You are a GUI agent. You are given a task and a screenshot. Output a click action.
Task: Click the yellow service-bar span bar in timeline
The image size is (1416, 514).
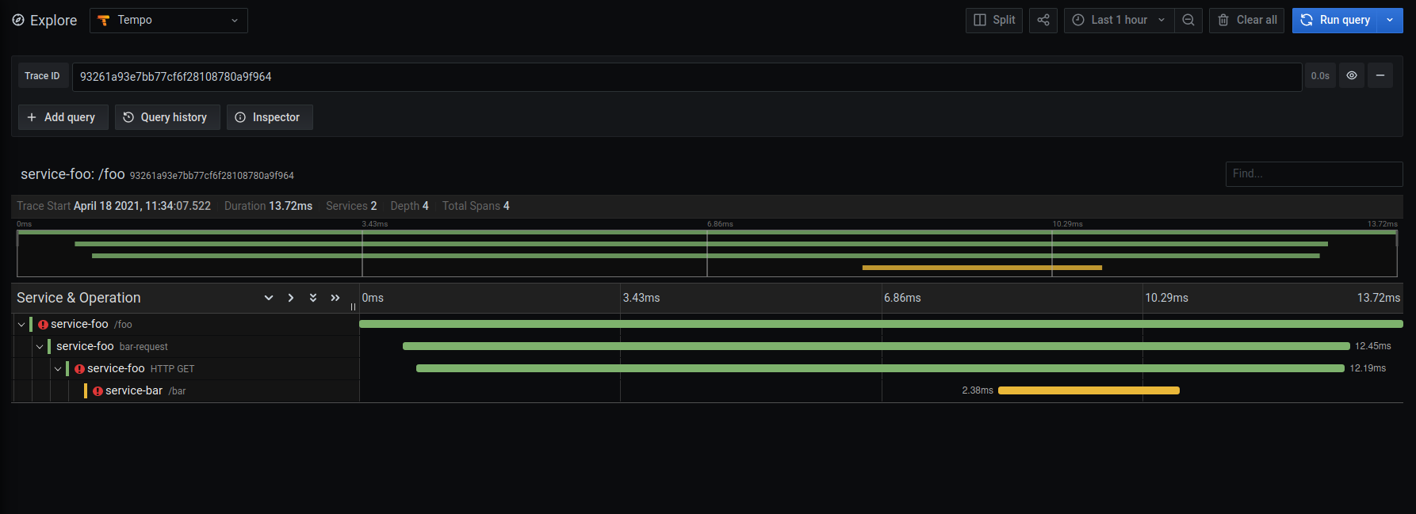click(x=1088, y=390)
